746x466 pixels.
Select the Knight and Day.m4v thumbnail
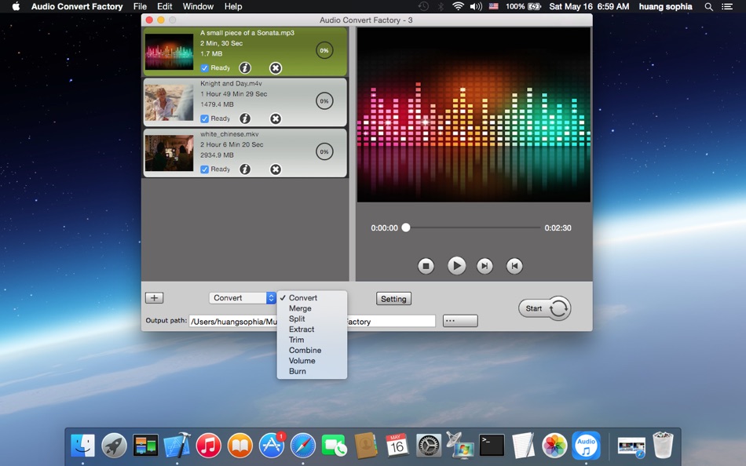(x=169, y=102)
